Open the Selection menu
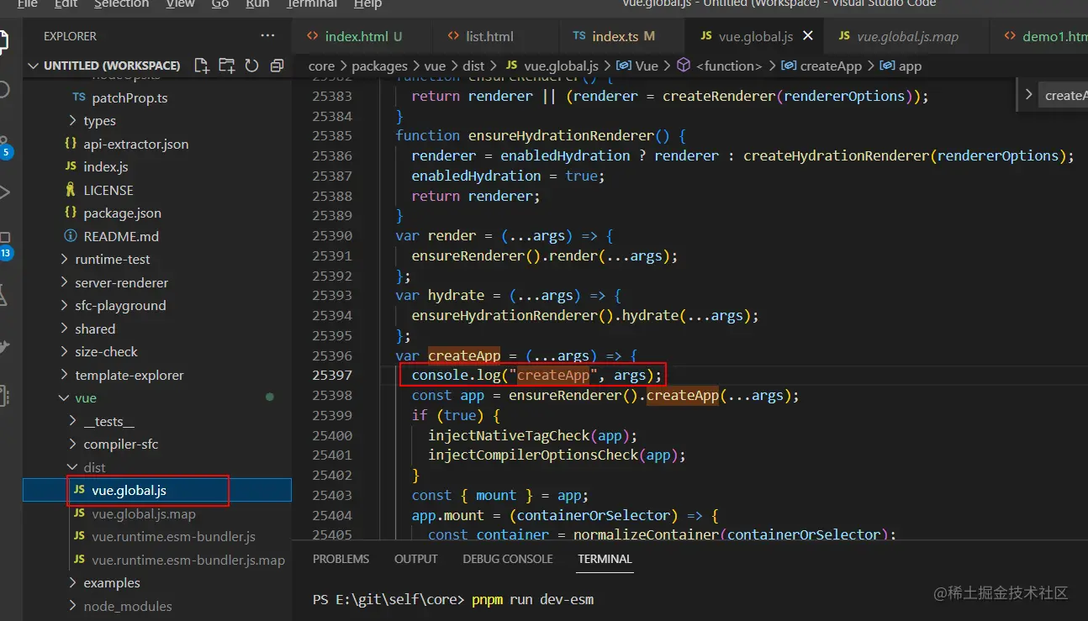1088x621 pixels. click(x=121, y=4)
